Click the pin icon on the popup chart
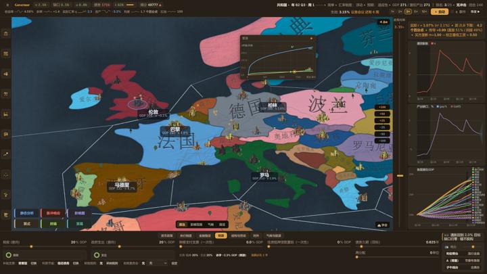Screen dimensions: 487x274 click(x=311, y=39)
